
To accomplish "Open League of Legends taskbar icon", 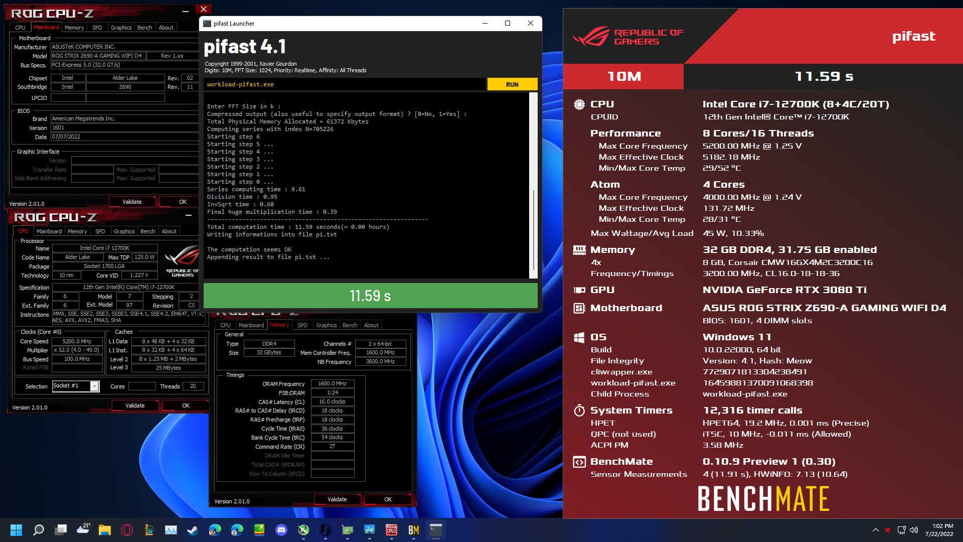I will click(x=149, y=530).
